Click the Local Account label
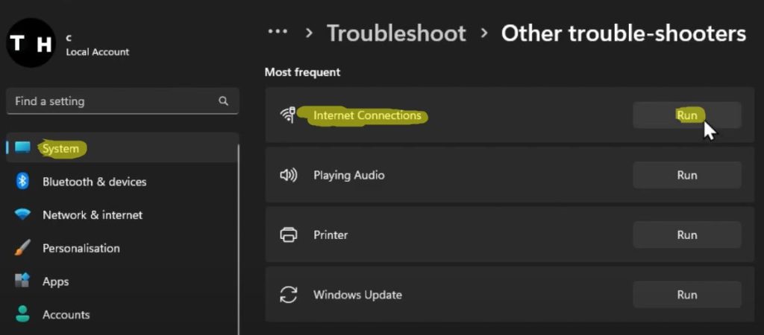 (x=98, y=52)
